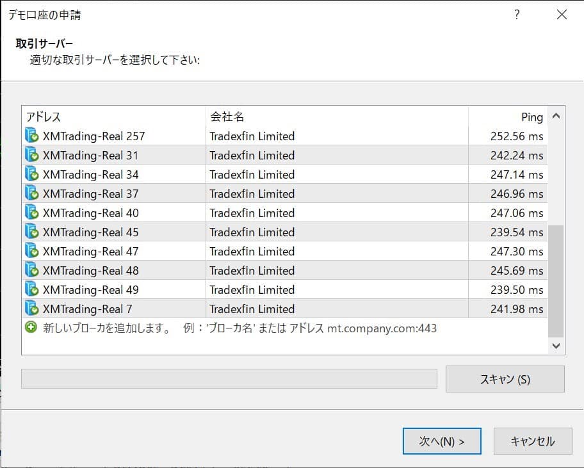Click the スキャン (S) button
Screen dimensions: 584x468
(x=505, y=379)
